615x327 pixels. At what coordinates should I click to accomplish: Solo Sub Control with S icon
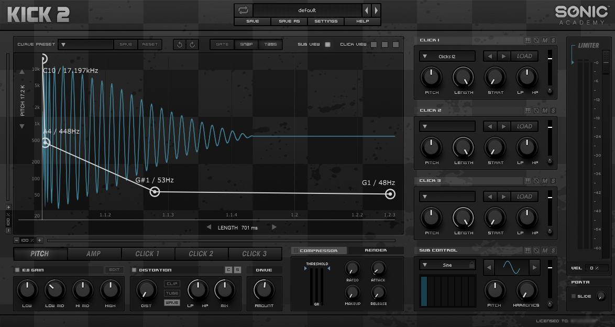coord(553,250)
